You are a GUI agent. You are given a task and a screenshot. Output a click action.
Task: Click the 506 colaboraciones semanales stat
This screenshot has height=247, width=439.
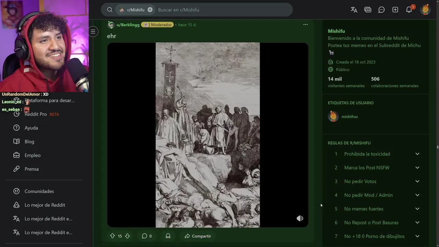click(394, 82)
